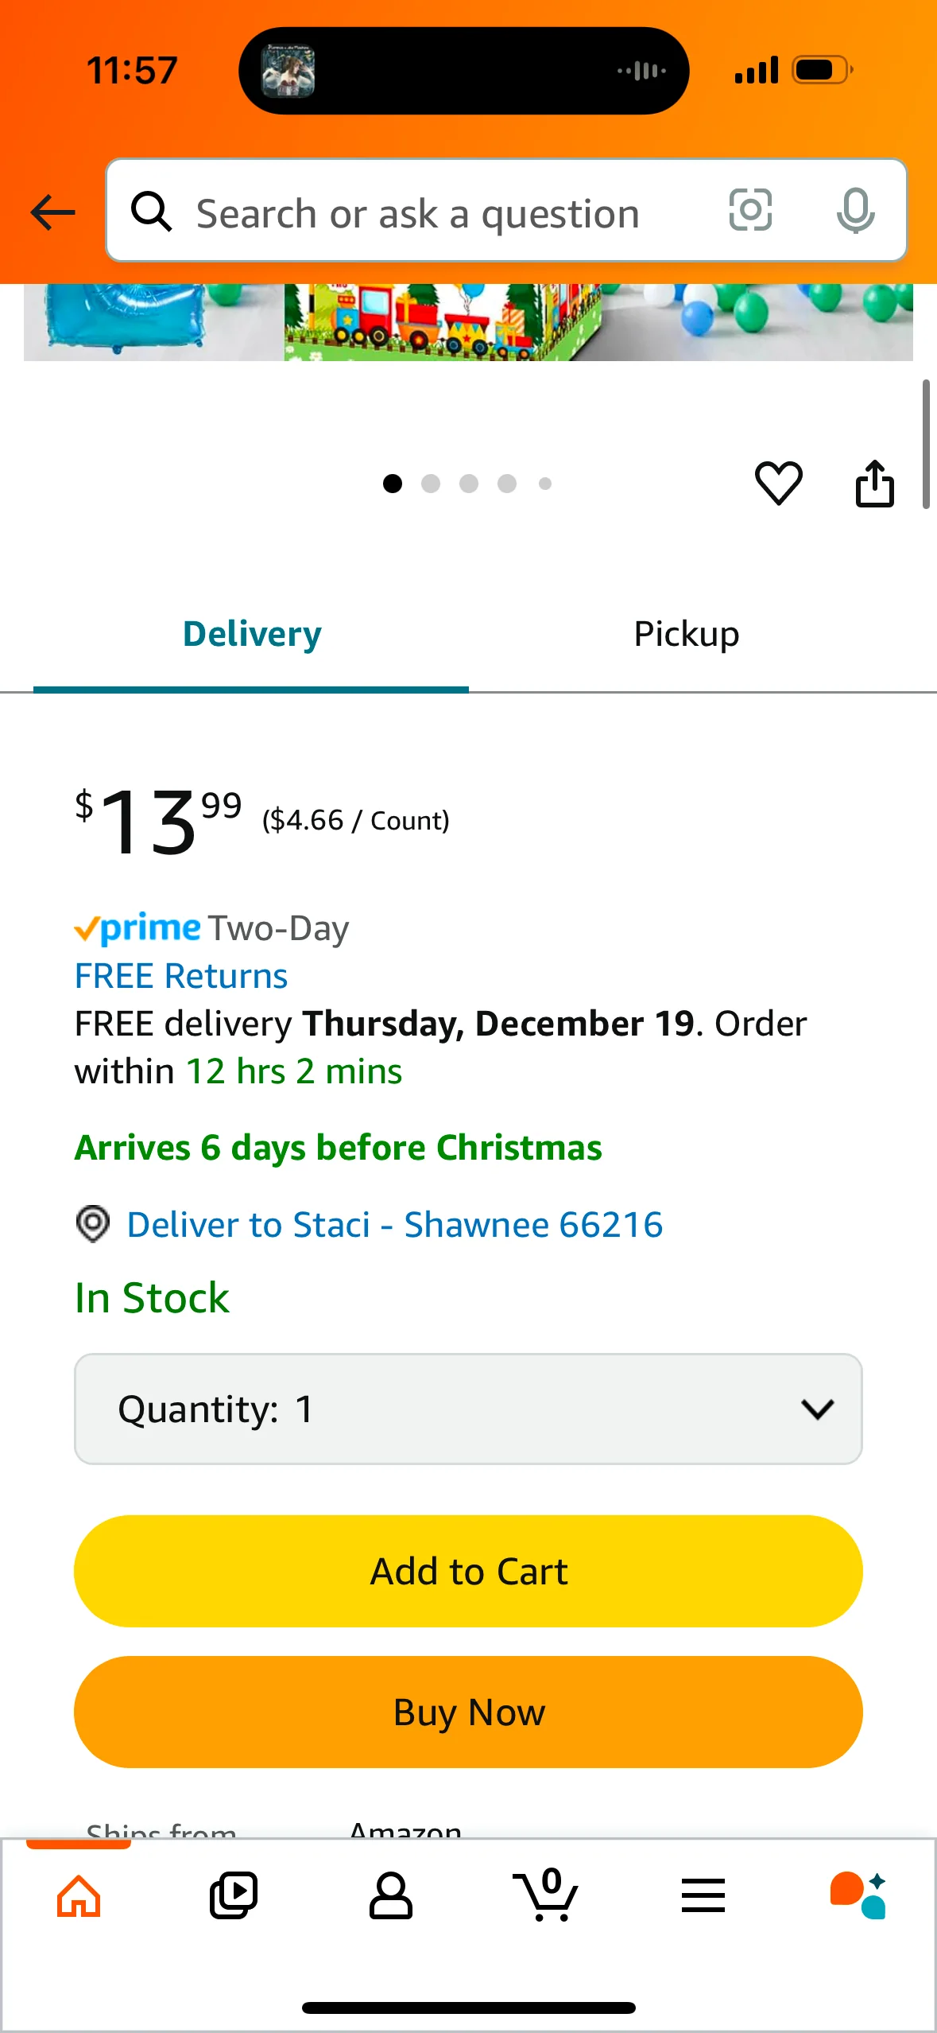Open the hamburger menu icon

pos(703,1896)
